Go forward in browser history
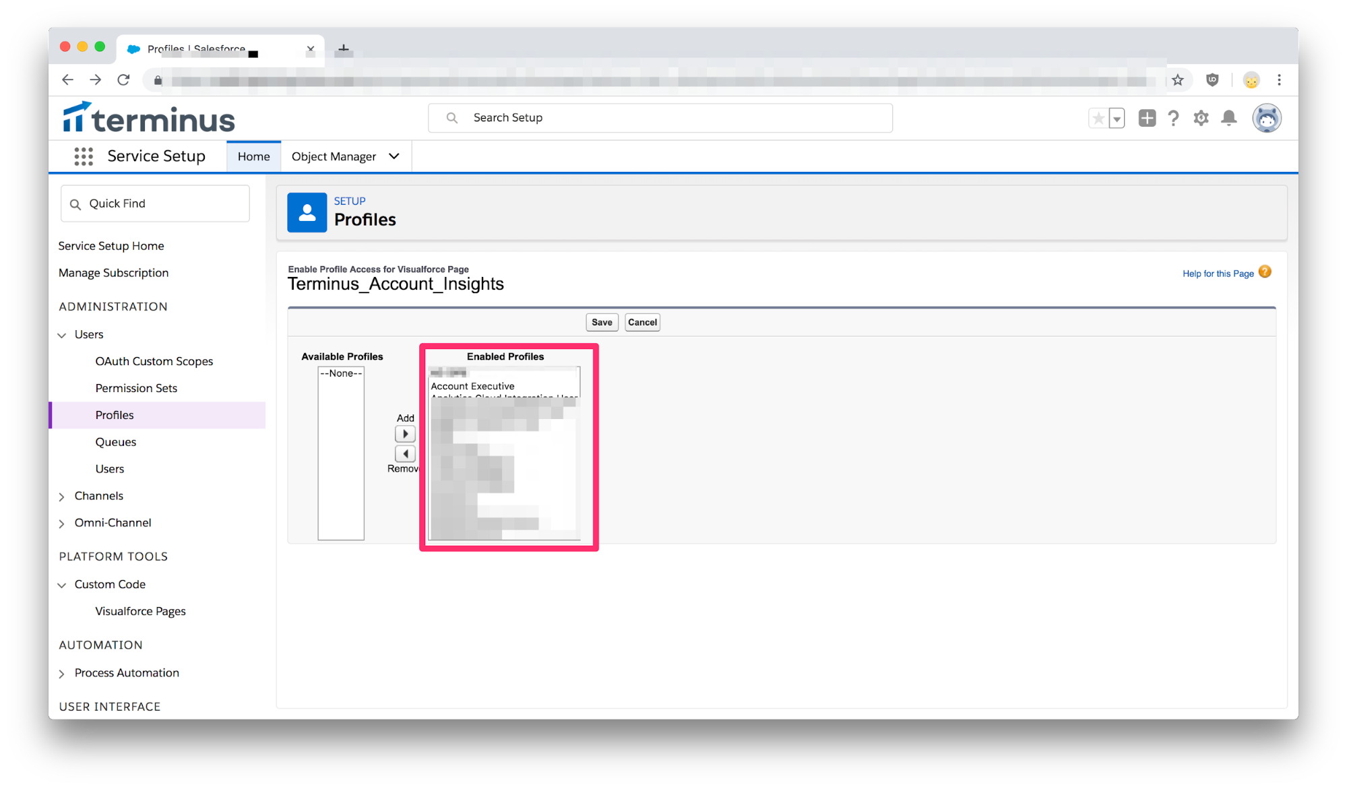Screen dimensions: 1347x789 pyautogui.click(x=96, y=80)
